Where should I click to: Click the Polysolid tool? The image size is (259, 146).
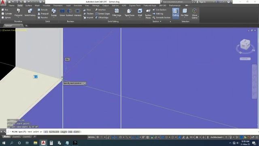[x=18, y=13]
